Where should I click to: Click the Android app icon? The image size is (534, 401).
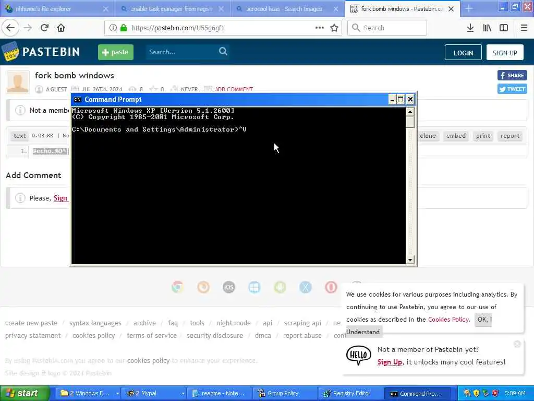pyautogui.click(x=280, y=287)
